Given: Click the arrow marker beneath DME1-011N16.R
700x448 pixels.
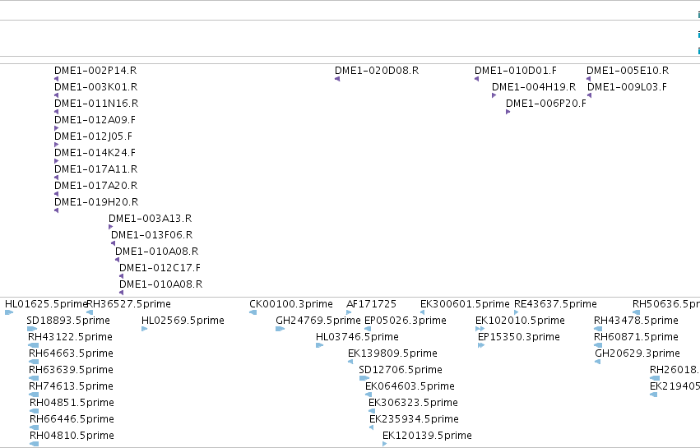Looking at the screenshot, I should point(56,112).
